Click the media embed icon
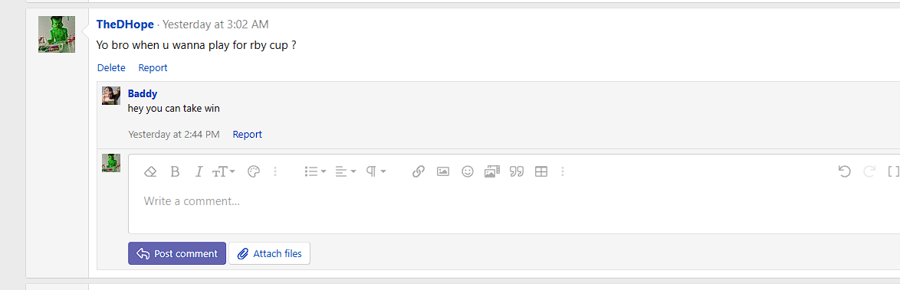The image size is (900, 290). (x=492, y=171)
